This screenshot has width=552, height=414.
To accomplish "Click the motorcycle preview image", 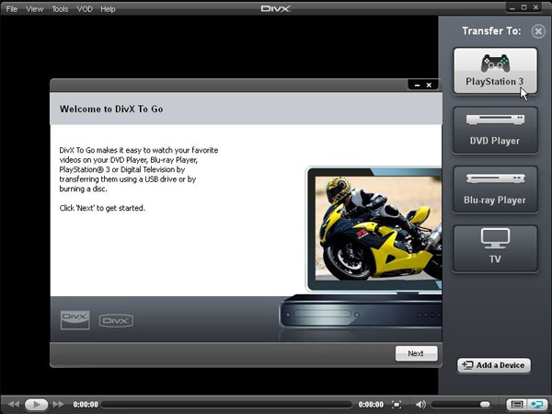I will [378, 228].
